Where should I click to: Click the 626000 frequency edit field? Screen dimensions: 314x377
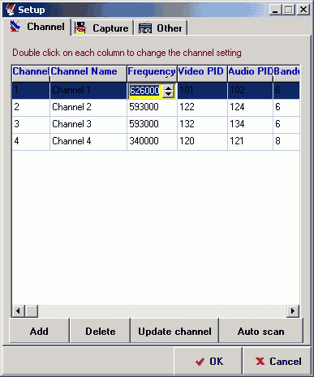tap(145, 91)
